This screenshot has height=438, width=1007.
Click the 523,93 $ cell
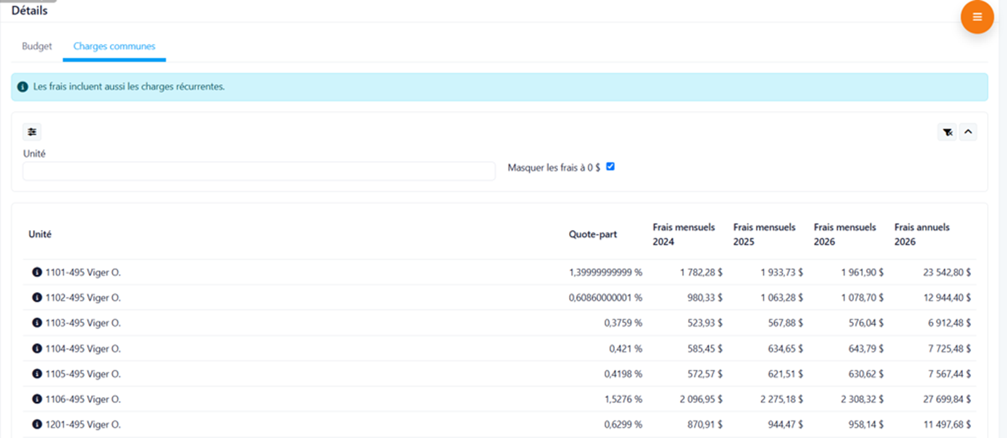click(x=705, y=323)
